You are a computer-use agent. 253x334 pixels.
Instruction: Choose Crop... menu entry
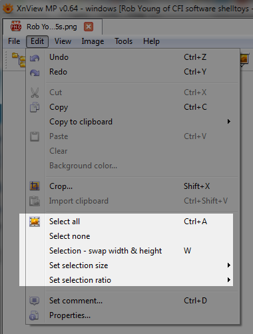[132, 186]
